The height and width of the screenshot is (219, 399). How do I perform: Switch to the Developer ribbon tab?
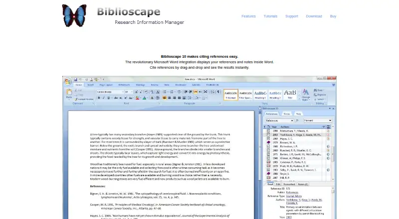click(181, 85)
